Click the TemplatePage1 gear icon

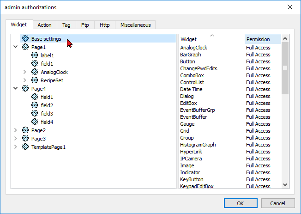[x=25, y=147]
